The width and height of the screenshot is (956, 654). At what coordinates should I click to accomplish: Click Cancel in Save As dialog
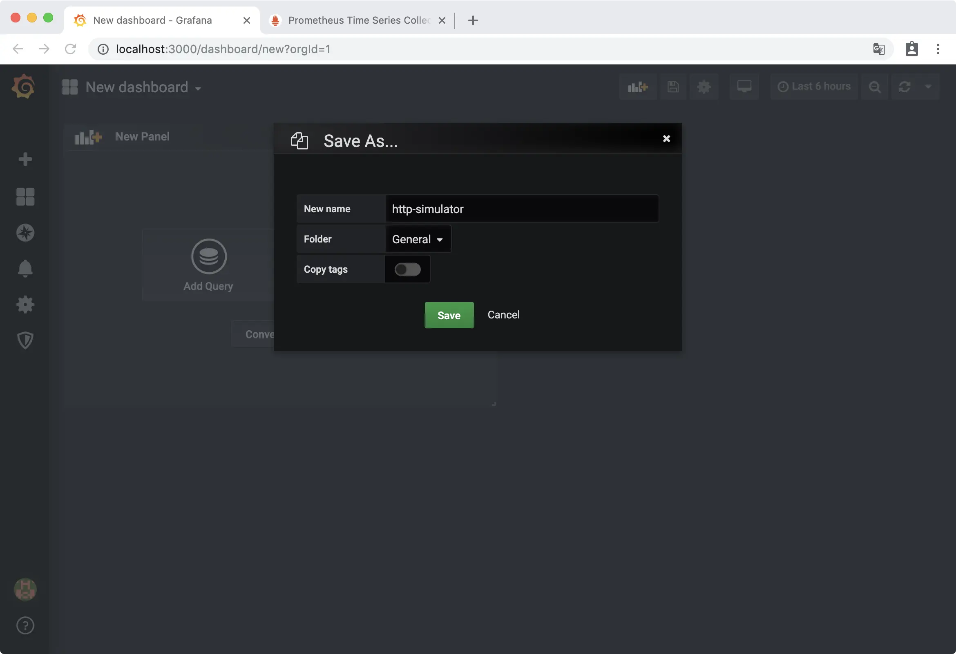tap(503, 315)
